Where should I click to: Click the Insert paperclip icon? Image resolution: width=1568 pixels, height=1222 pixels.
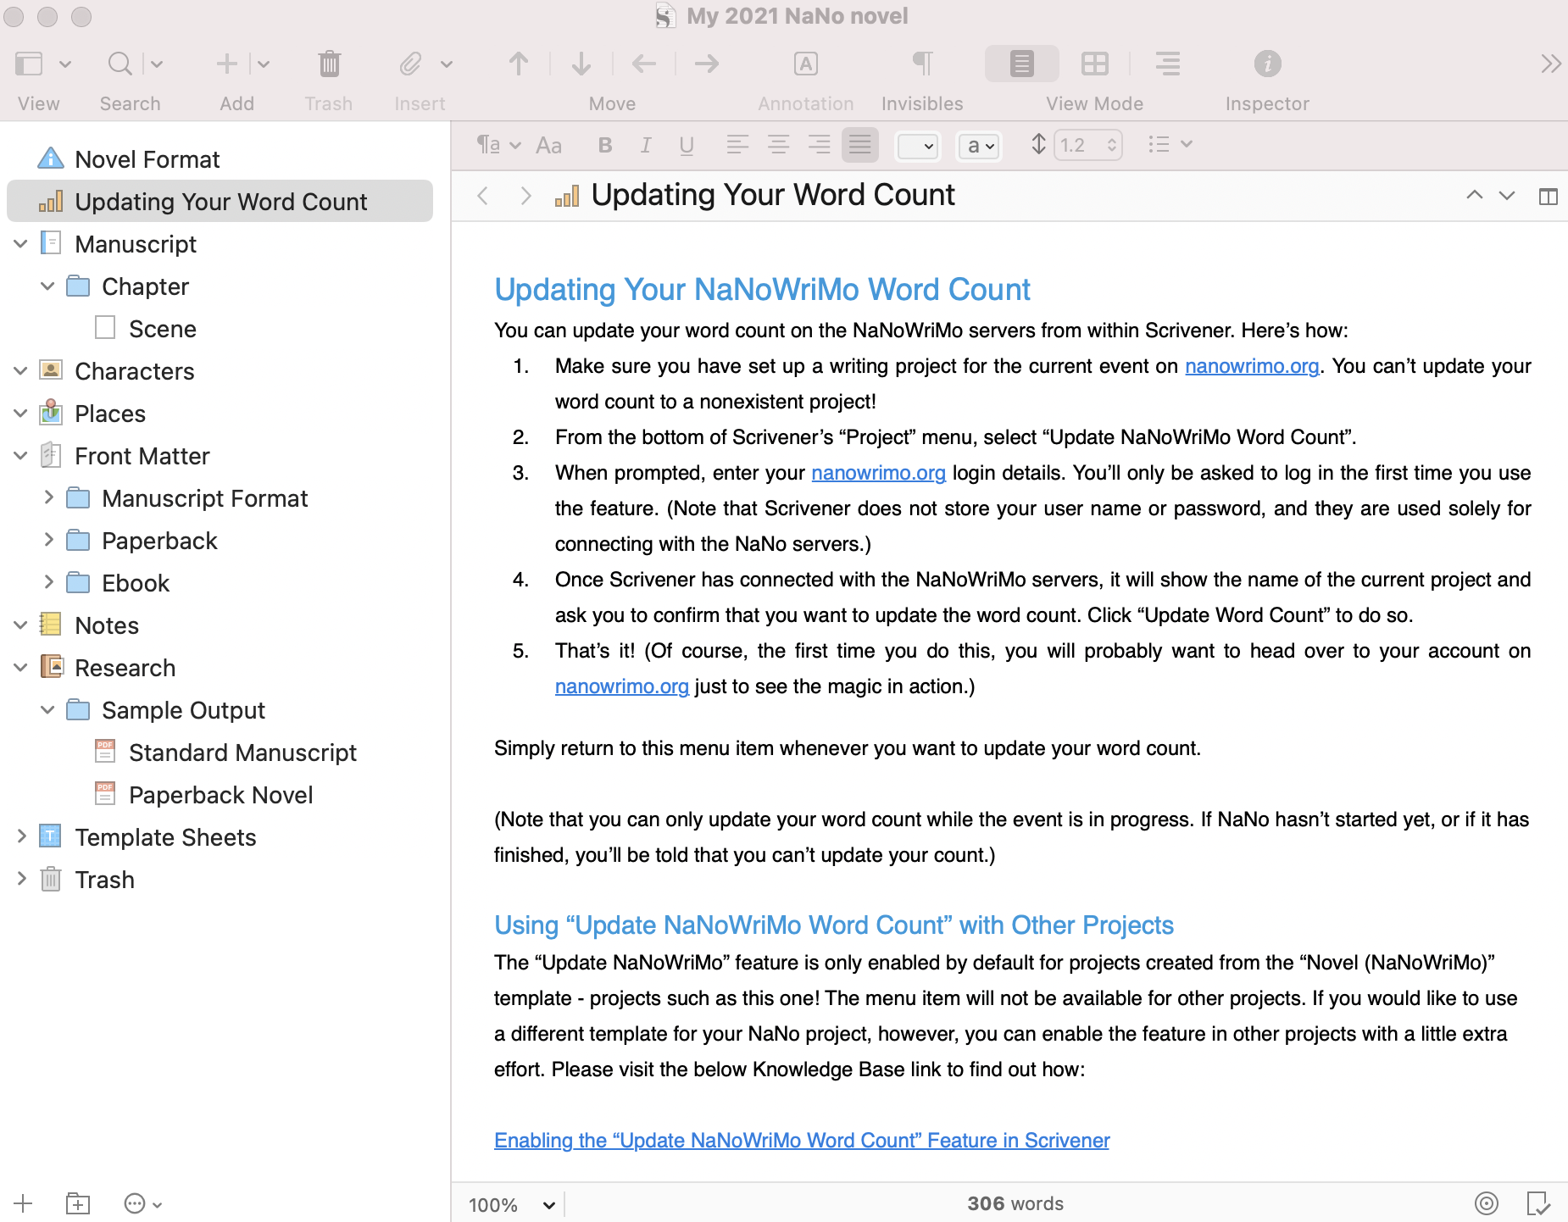410,64
